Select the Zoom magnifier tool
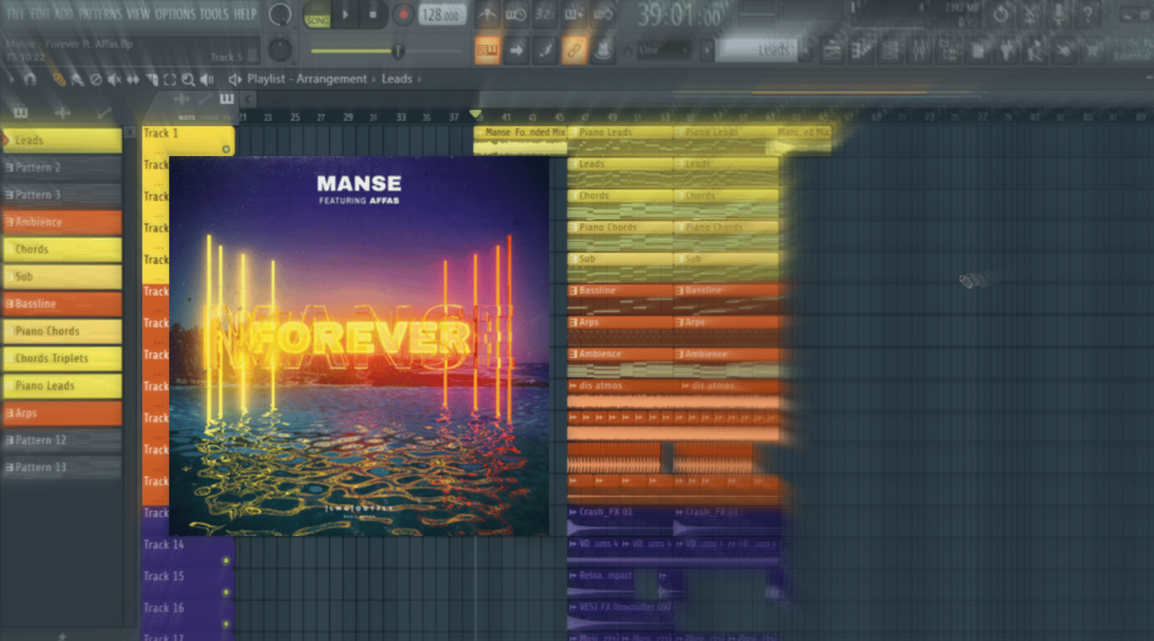The width and height of the screenshot is (1154, 641). (x=188, y=79)
